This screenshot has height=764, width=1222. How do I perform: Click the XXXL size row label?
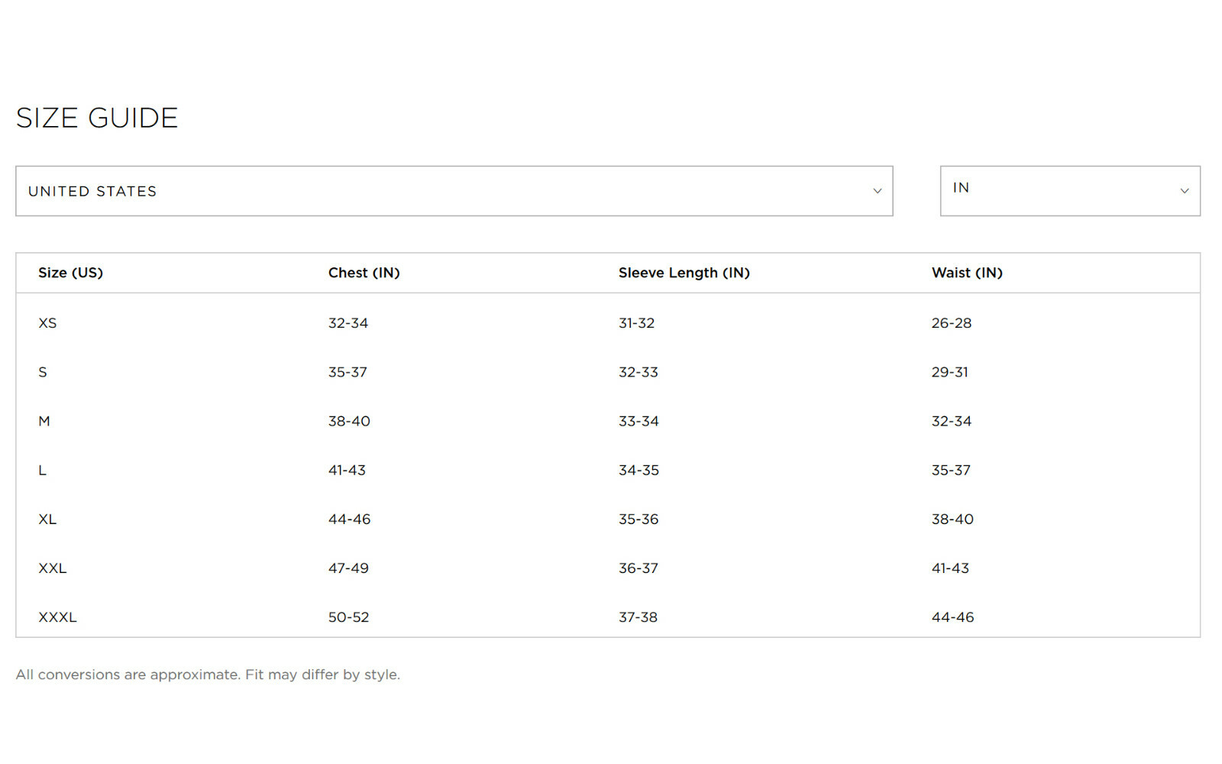(57, 617)
